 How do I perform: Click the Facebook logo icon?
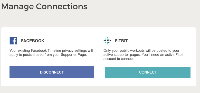(x=13, y=41)
